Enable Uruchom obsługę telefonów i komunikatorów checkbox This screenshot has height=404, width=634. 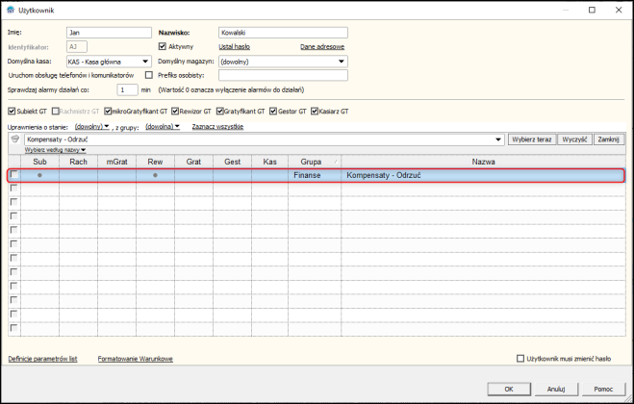(149, 75)
